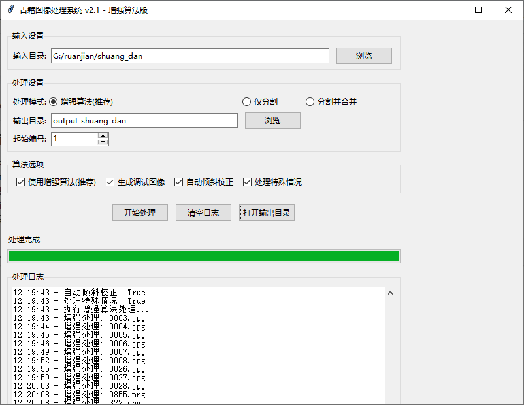Uncheck the 自动倾斜校正 option
Viewport: 524px width, 405px height.
point(178,182)
